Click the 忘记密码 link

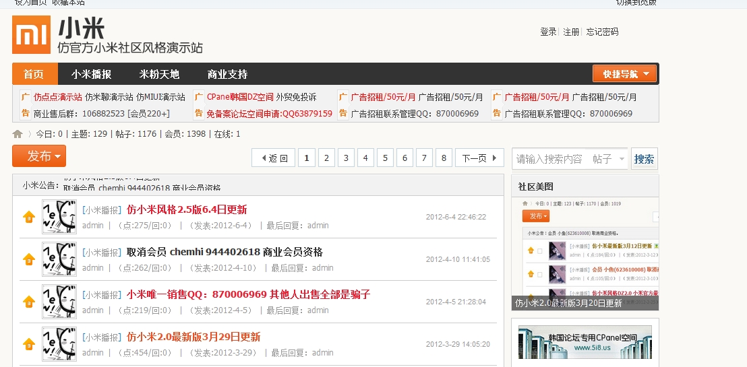(602, 32)
